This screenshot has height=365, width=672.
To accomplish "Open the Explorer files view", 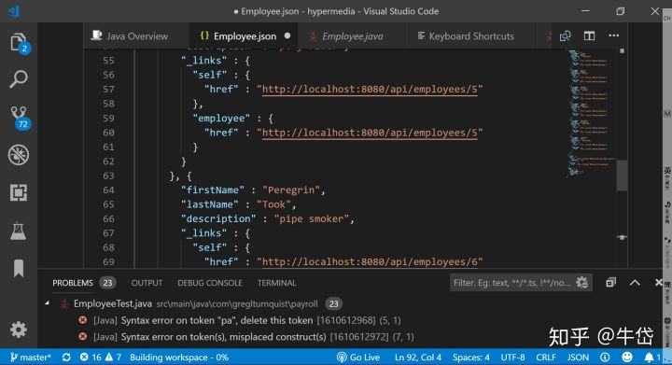I will 19,42.
